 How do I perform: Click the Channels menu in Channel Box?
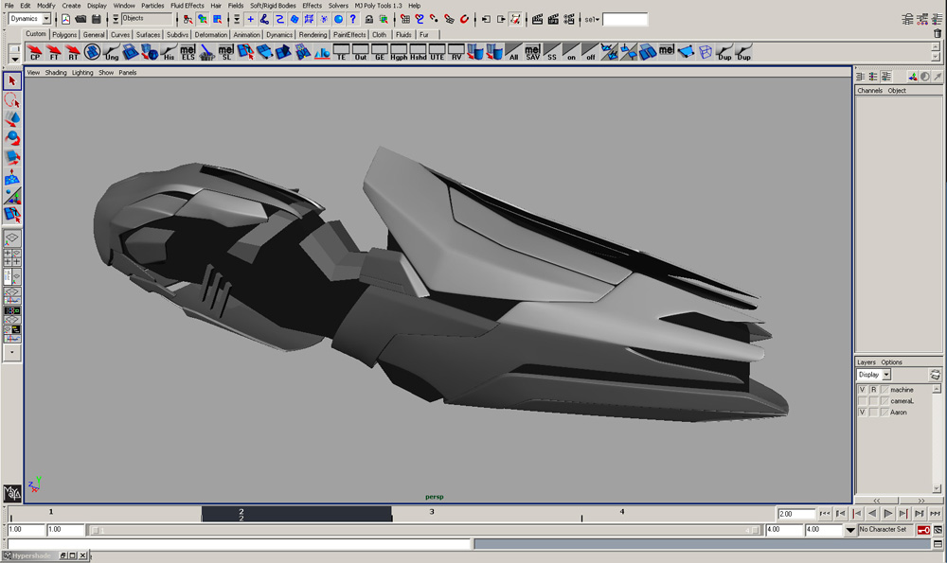[x=869, y=91]
